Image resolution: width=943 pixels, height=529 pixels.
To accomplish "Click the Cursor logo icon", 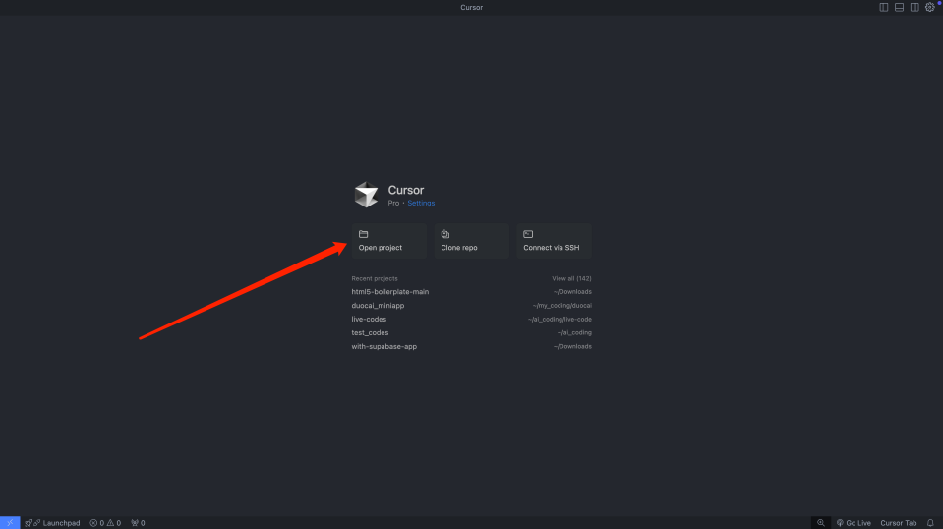I will click(x=366, y=195).
